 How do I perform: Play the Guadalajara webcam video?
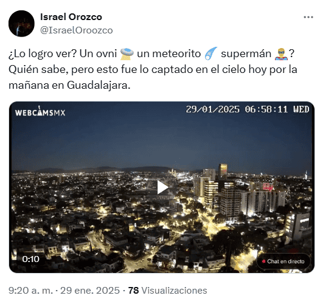tap(162, 187)
